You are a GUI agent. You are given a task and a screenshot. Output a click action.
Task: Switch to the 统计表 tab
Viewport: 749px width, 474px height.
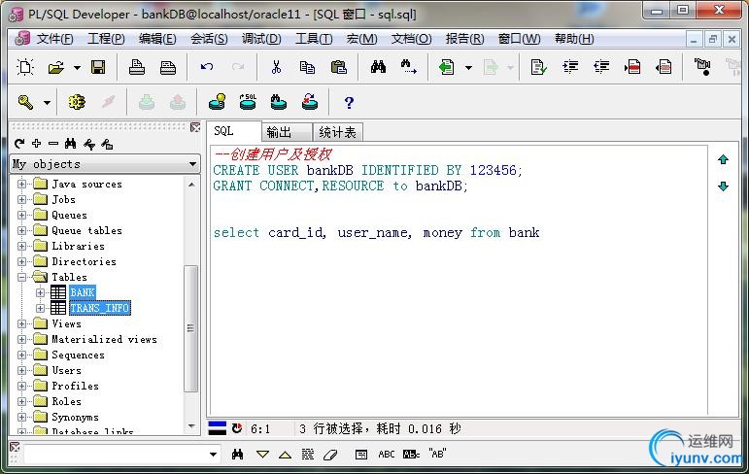coord(338,132)
